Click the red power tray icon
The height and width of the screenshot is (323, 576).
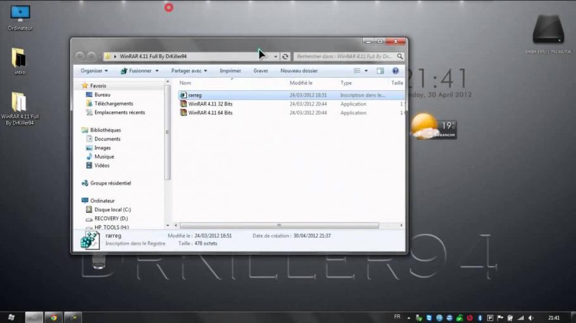(x=470, y=318)
